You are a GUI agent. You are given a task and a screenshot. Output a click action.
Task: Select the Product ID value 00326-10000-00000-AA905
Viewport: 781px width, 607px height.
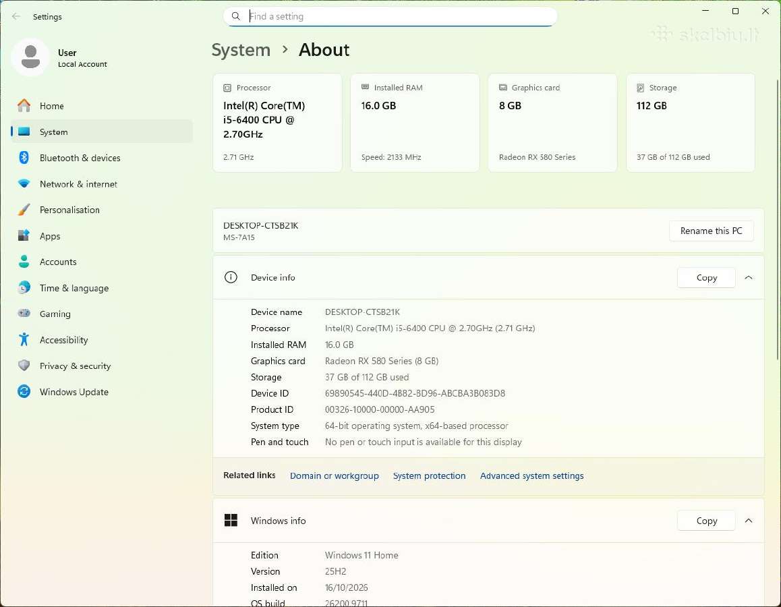click(380, 409)
